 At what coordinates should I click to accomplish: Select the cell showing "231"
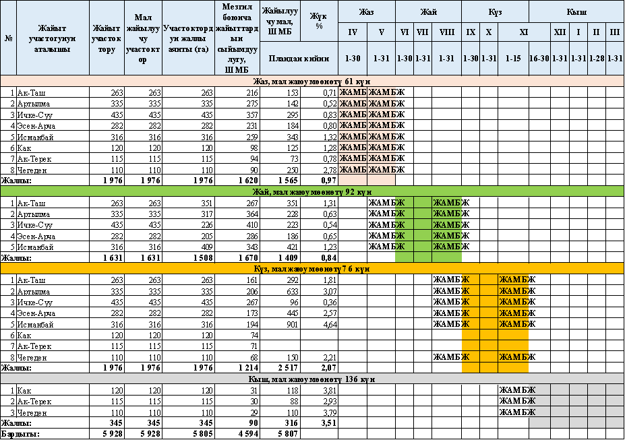coord(237,126)
